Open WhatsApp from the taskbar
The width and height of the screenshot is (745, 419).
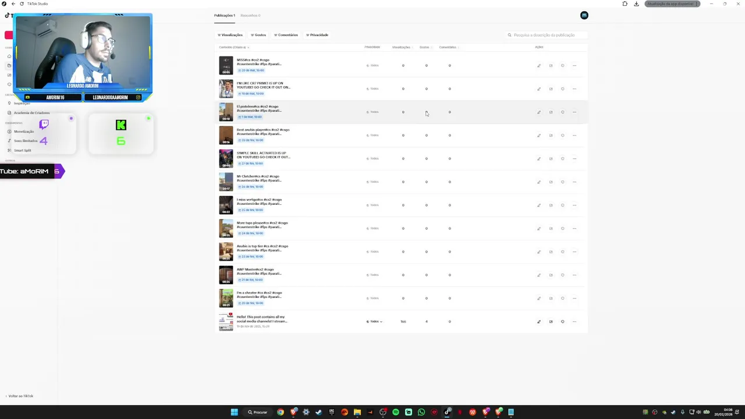pos(421,412)
